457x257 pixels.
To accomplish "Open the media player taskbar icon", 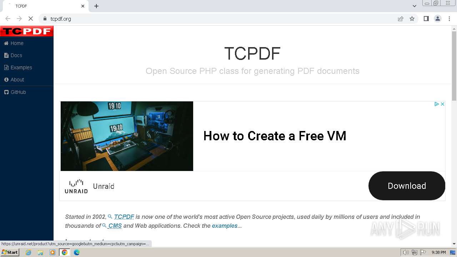I will point(52,252).
